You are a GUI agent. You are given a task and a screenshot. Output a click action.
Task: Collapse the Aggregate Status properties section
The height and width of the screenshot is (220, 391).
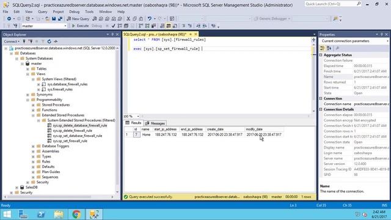(321, 55)
